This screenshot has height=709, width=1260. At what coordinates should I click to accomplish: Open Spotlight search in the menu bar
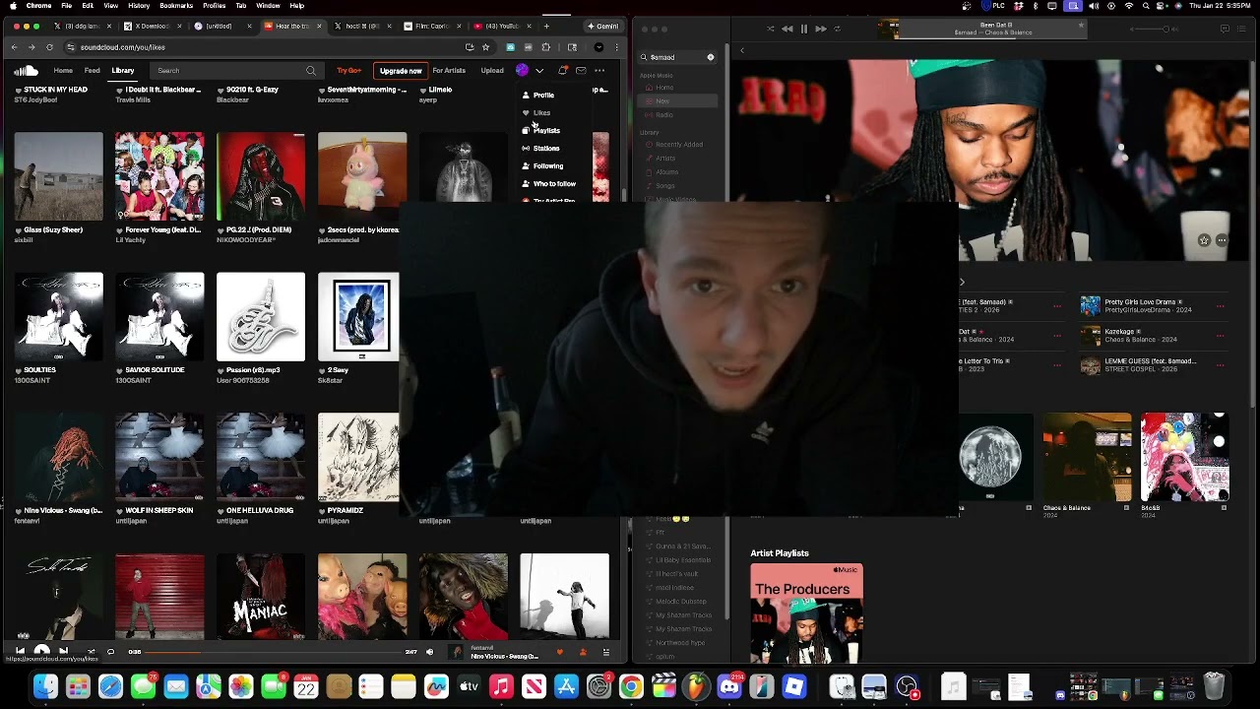coord(1145,6)
